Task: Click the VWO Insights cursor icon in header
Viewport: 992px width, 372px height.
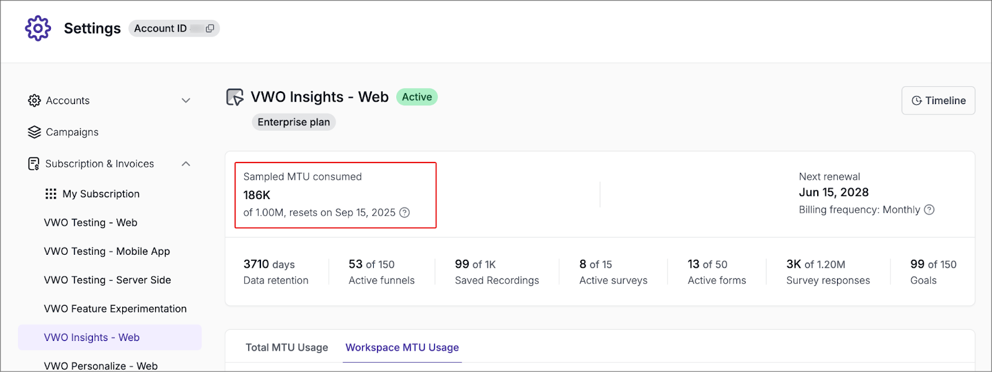Action: 235,97
